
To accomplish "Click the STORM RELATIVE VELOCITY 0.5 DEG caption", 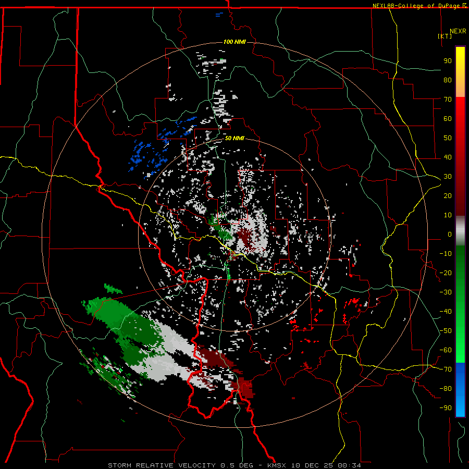I will pos(180,465).
